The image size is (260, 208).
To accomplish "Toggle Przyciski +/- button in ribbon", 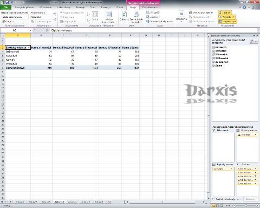I will click(226, 17).
